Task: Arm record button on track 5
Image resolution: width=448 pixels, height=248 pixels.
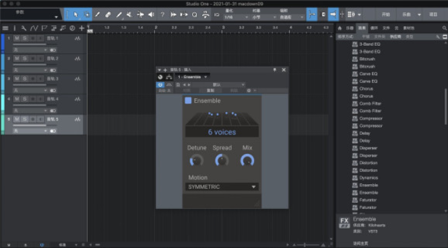Action: coord(33,119)
